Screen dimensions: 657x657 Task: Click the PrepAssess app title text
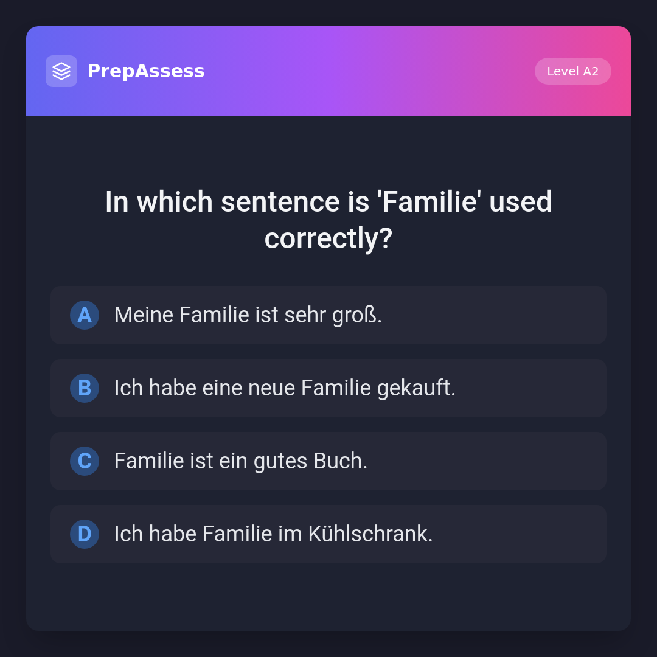tap(146, 71)
